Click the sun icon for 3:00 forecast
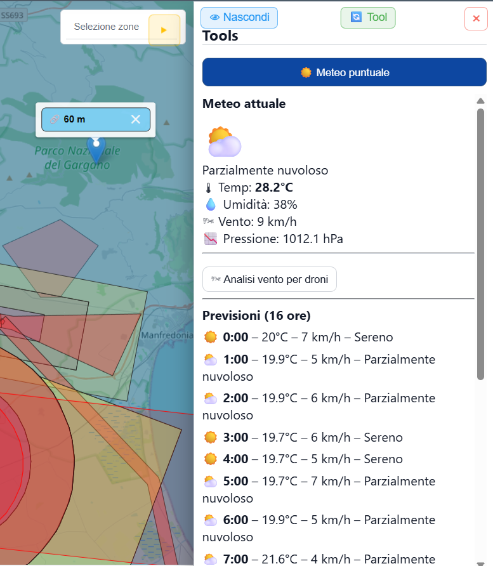 tap(211, 437)
